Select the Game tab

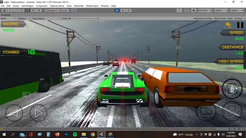click(x=6, y=15)
